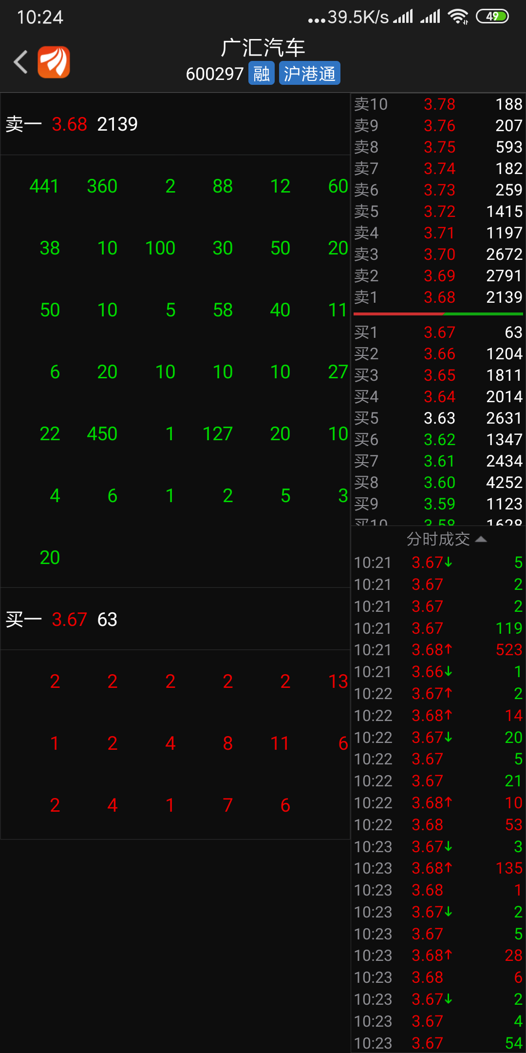Tap the 7 buy queue order
The height and width of the screenshot is (1053, 526).
pyautogui.click(x=227, y=805)
